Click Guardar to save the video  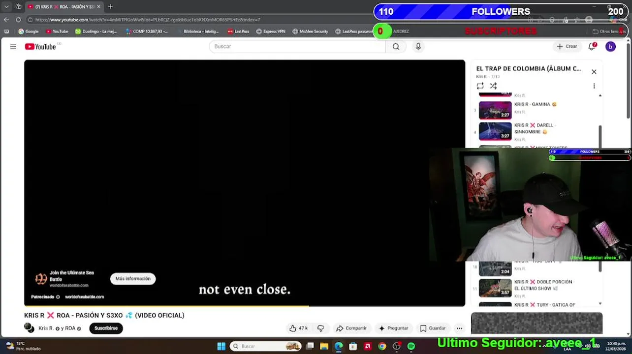coord(433,328)
